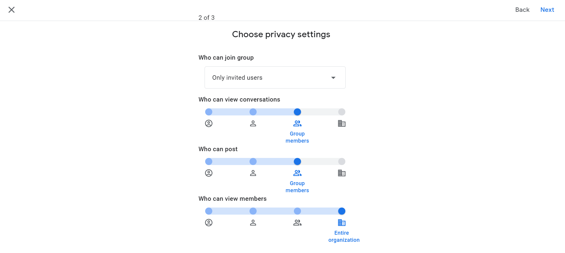Screen dimensions: 565x253
Task: Click the Entire organization label
Action: coord(344,236)
